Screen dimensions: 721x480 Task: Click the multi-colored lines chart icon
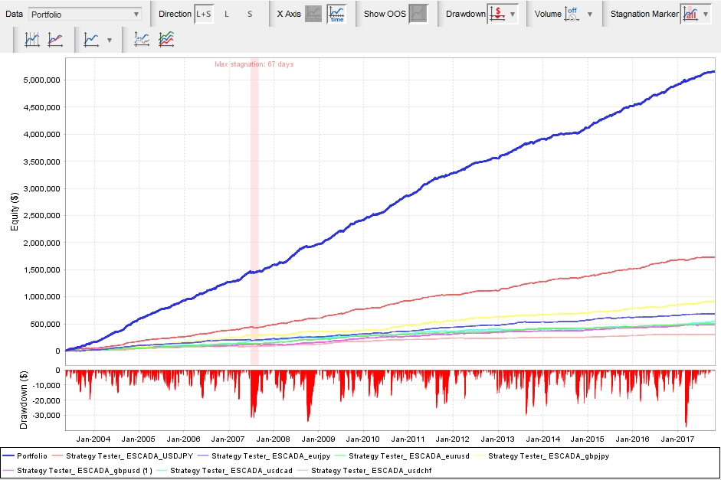[x=166, y=40]
